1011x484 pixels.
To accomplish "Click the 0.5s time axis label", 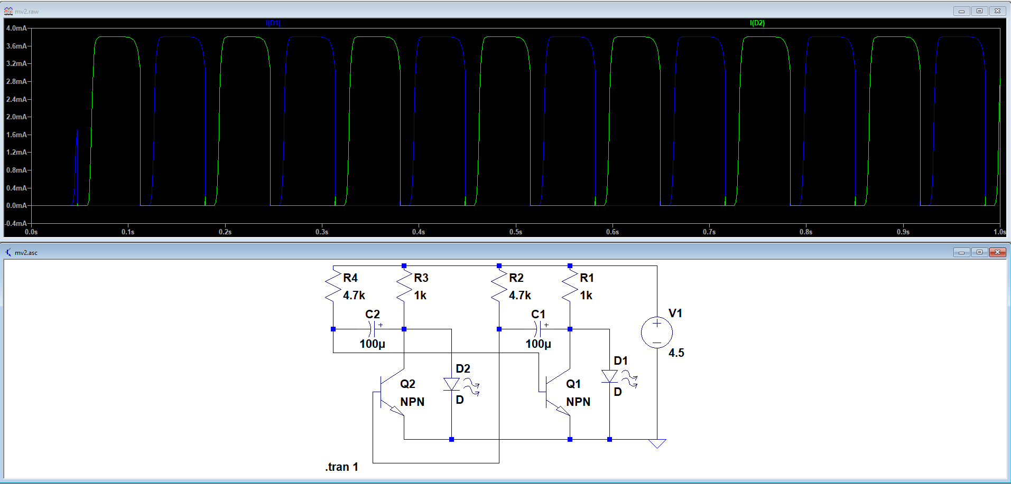I will 516,232.
